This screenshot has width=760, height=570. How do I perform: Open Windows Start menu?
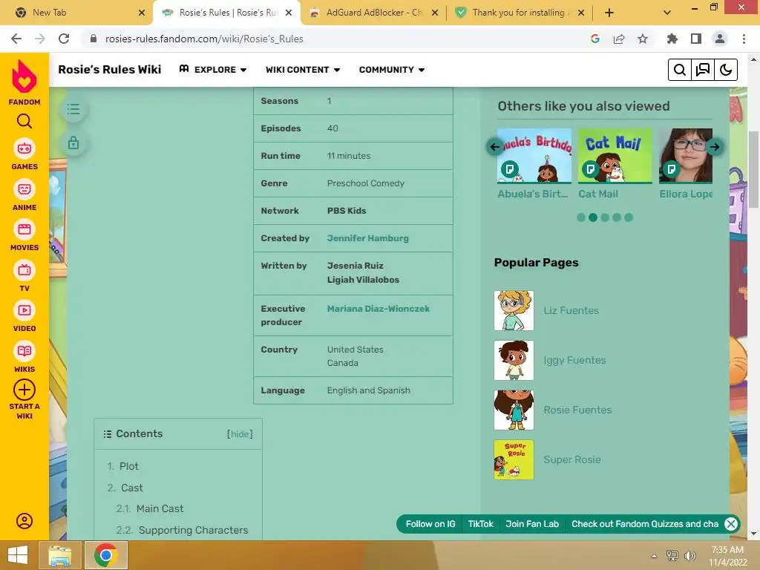pyautogui.click(x=18, y=555)
